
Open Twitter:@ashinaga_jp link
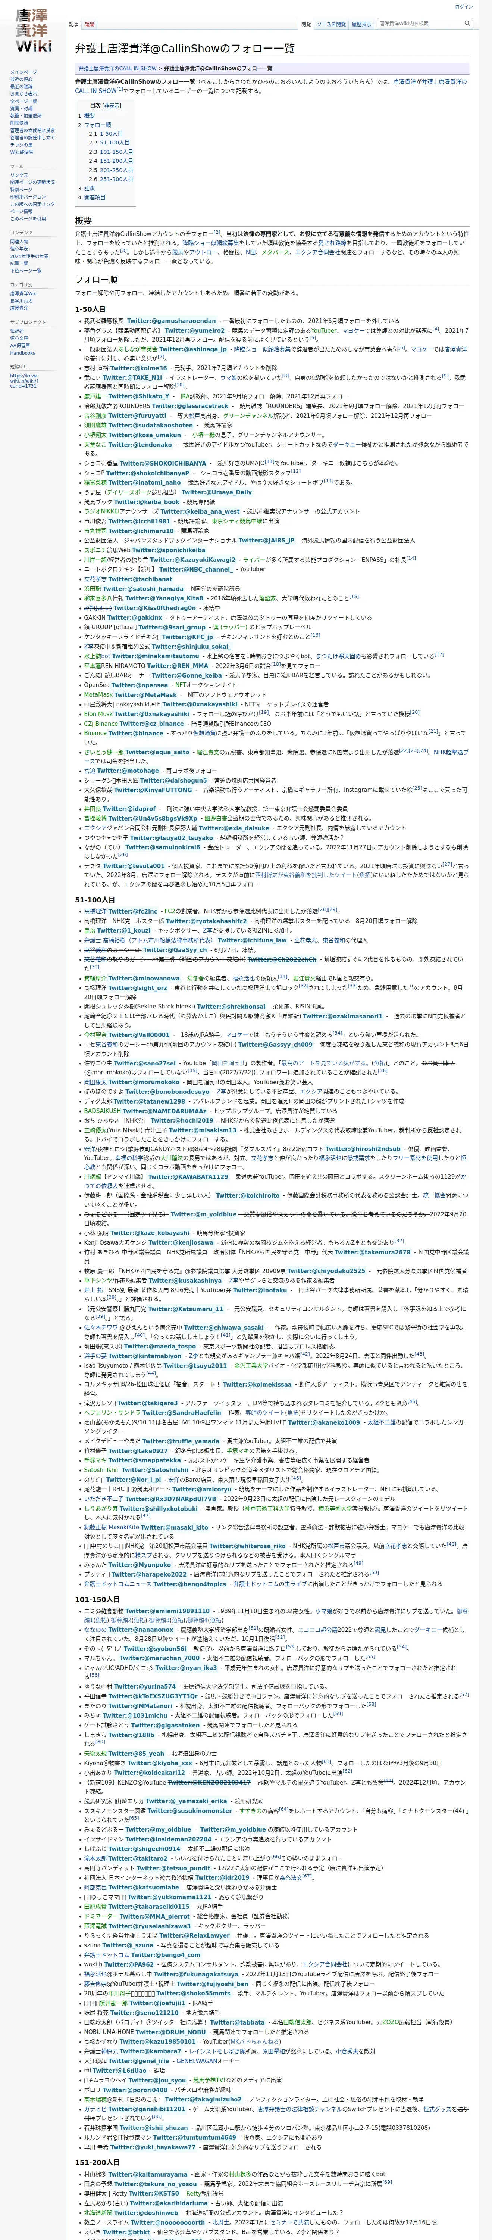(193, 349)
